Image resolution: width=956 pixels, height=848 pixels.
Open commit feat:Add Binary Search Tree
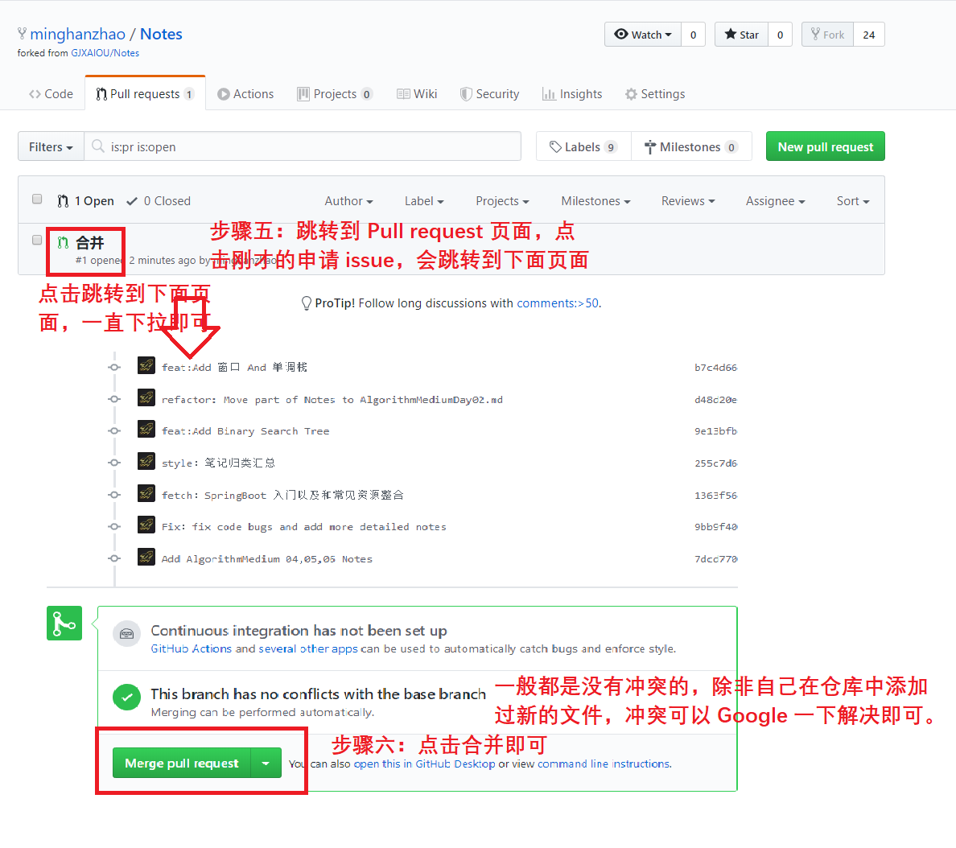tap(245, 431)
